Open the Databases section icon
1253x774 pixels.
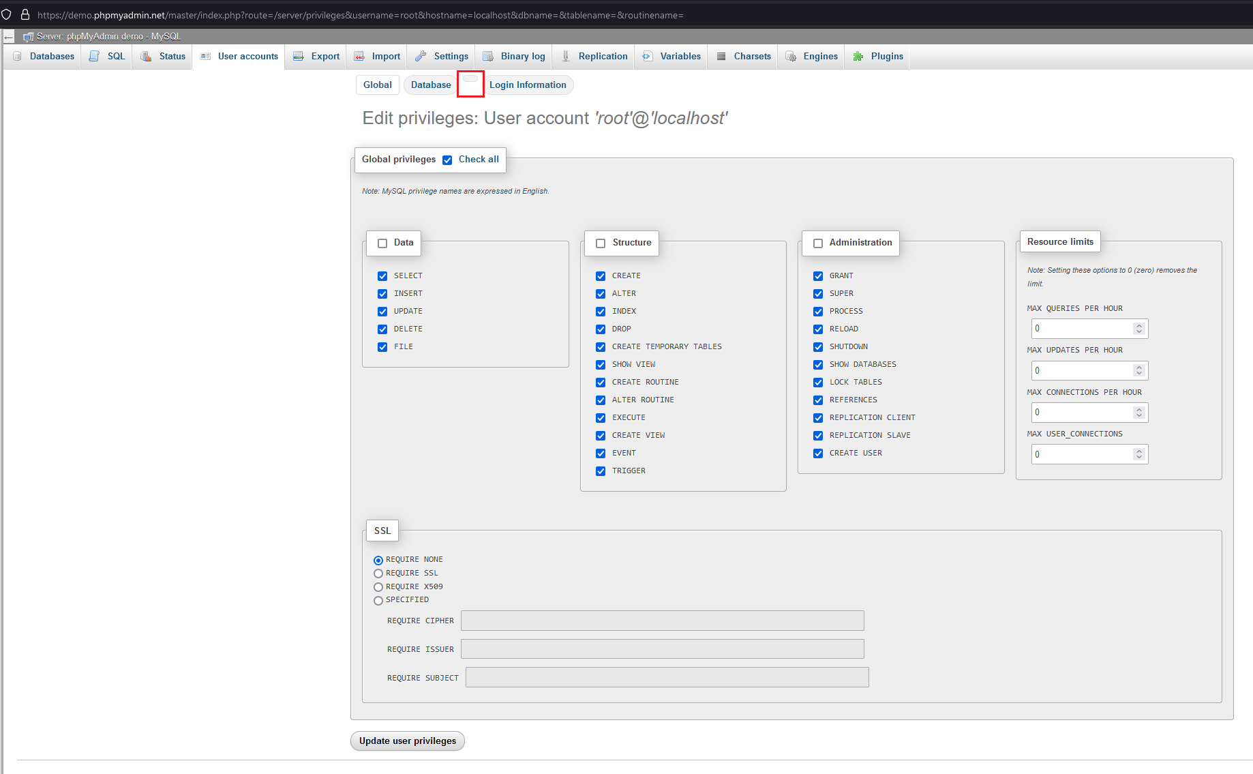[17, 56]
